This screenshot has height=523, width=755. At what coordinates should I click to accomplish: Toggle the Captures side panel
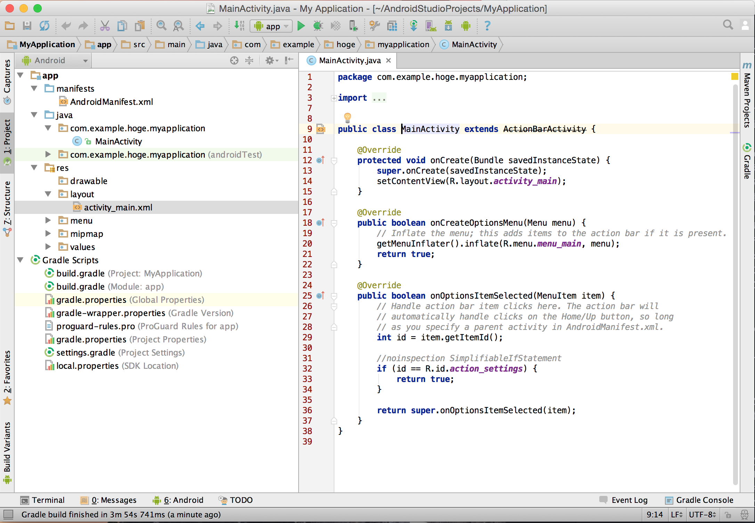[x=7, y=82]
